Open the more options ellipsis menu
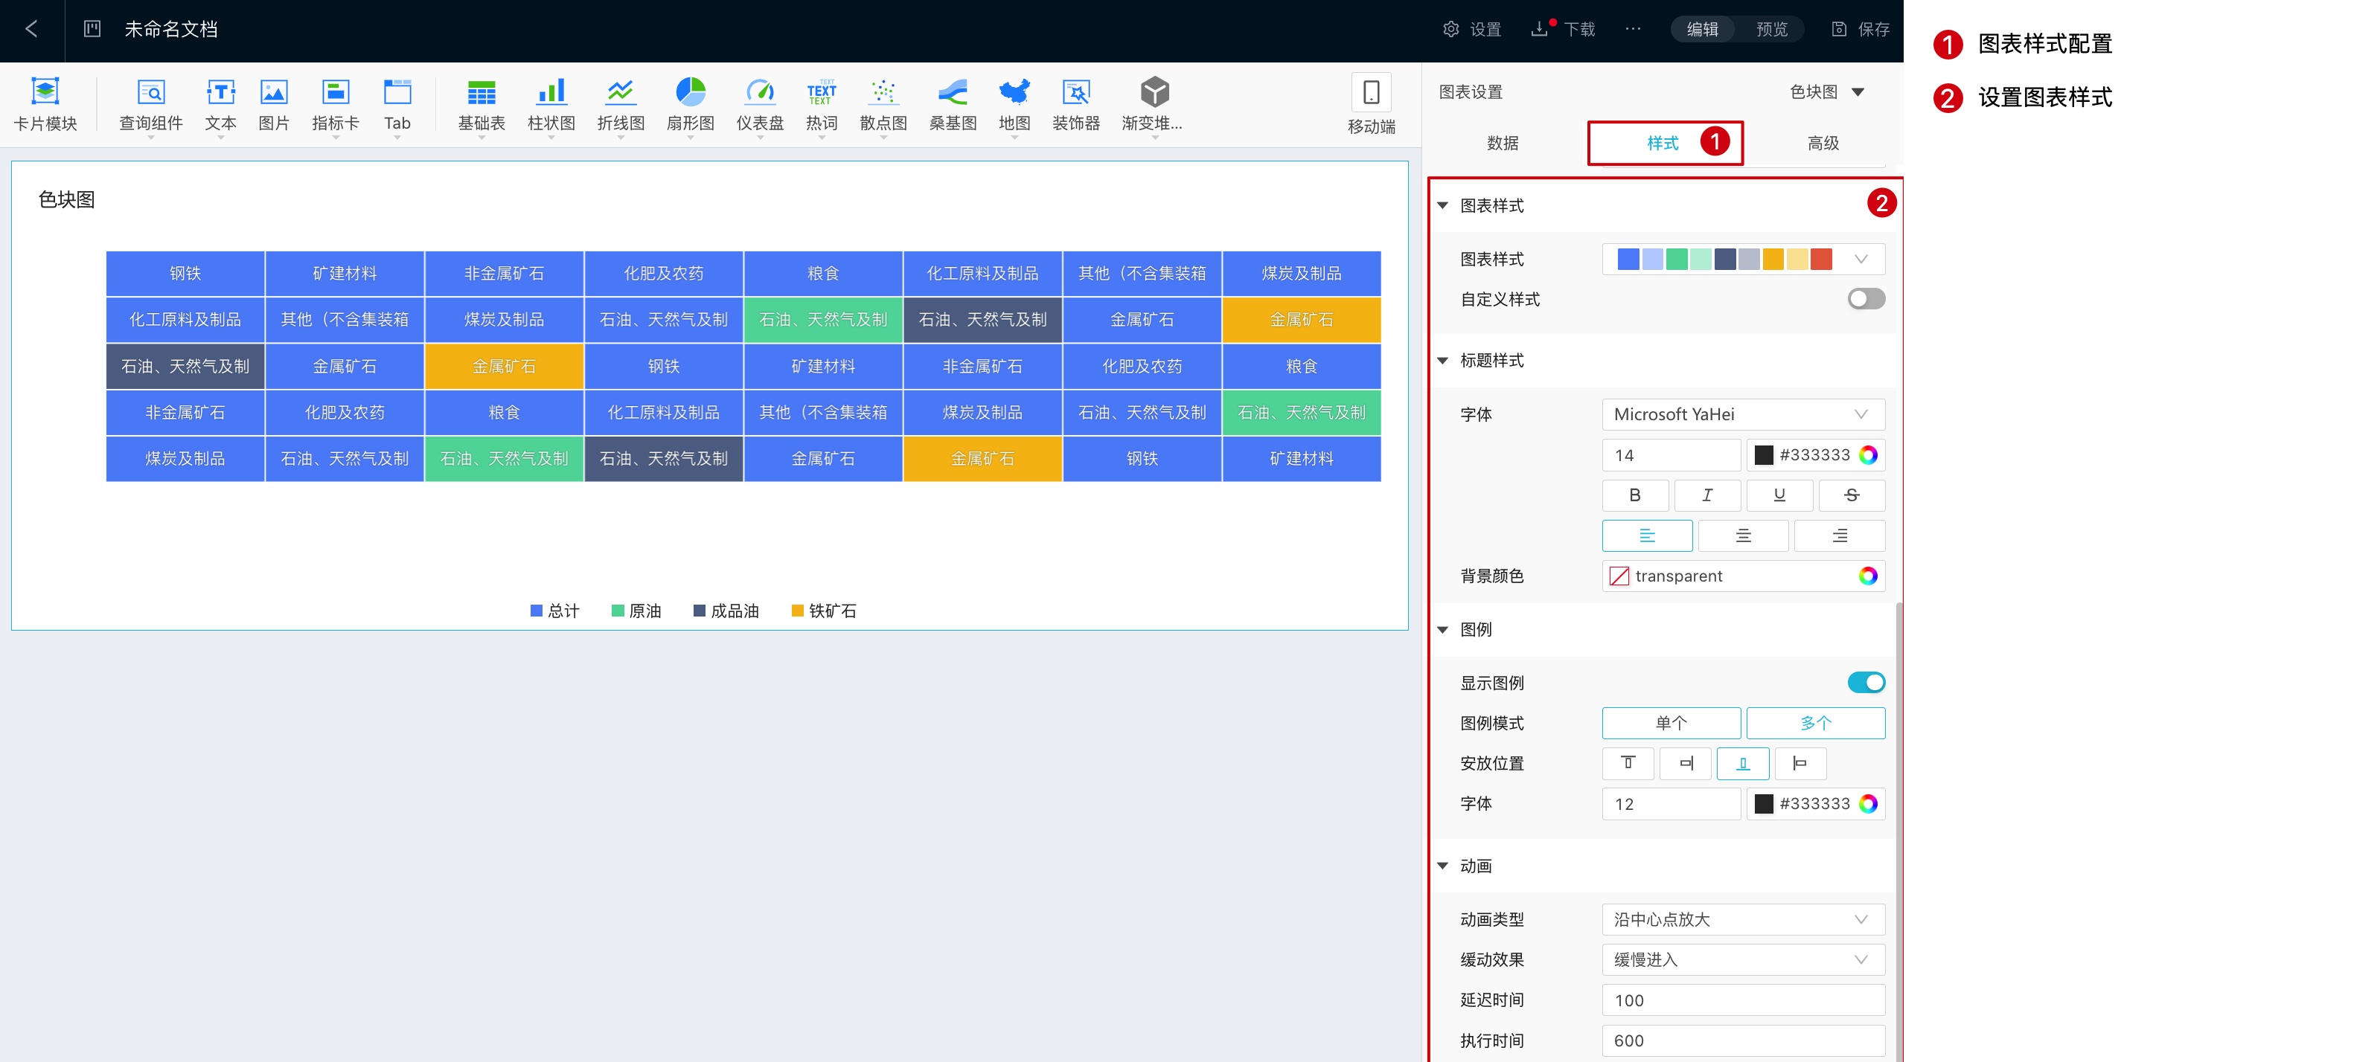Screen dimensions: 2380x1062 [x=1633, y=28]
